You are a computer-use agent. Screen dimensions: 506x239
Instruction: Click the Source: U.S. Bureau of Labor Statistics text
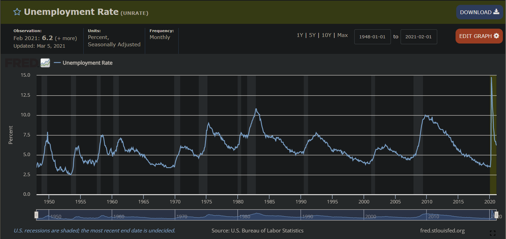(x=257, y=231)
